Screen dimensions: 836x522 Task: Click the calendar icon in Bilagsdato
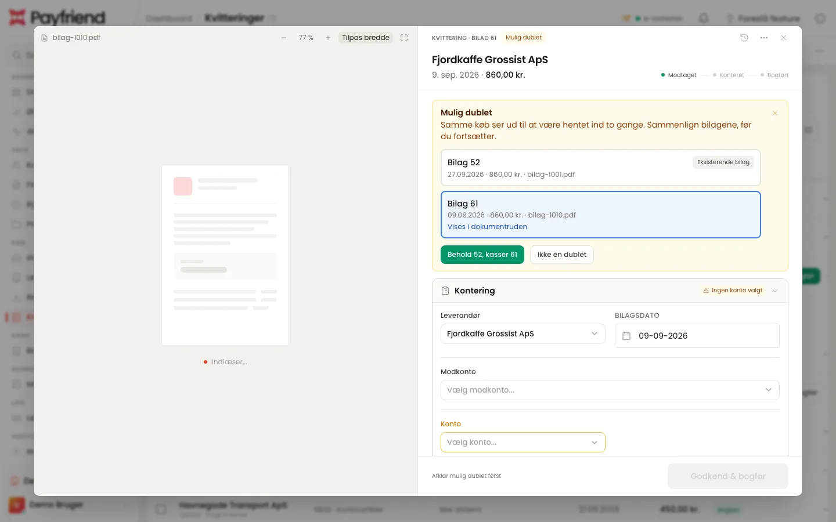[626, 336]
